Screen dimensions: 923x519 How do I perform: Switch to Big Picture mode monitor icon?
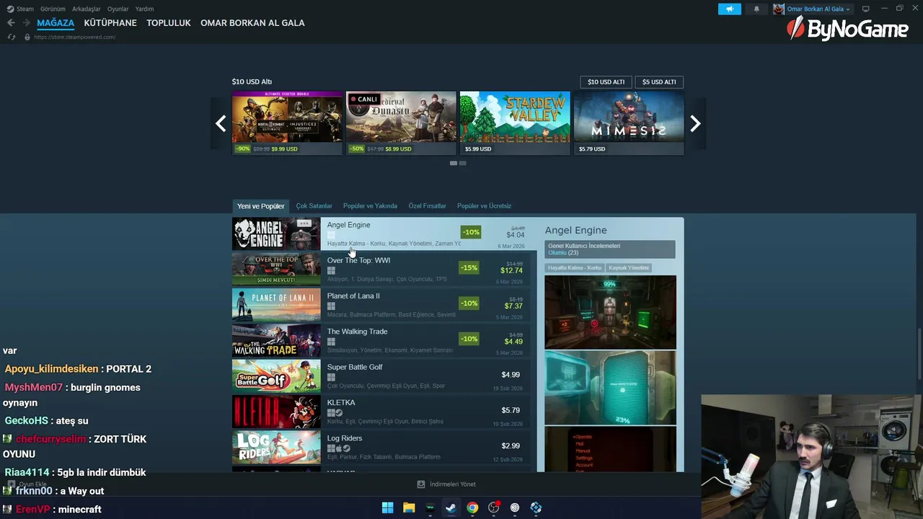(x=866, y=9)
